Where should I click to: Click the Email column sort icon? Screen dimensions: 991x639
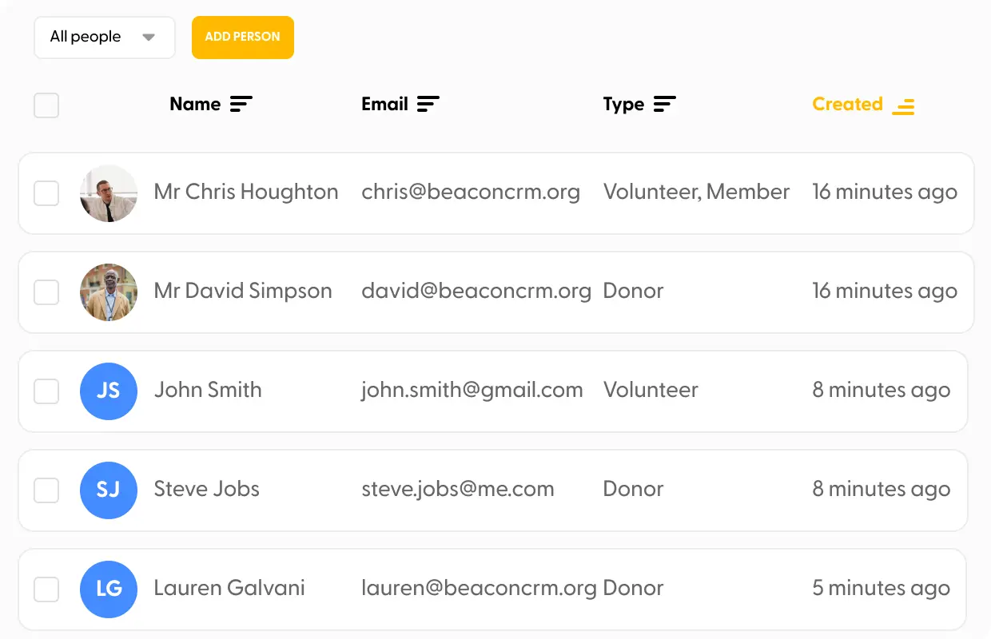(428, 104)
